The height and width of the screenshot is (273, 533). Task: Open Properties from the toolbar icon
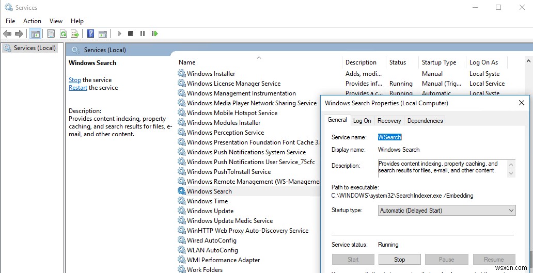pos(51,34)
